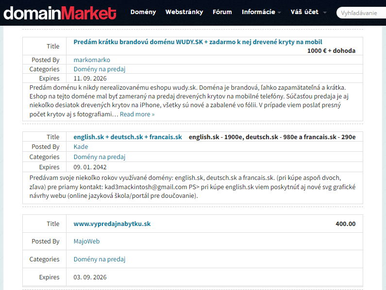Focus the Vyhľadávanie search field
The image size is (386, 290).
(x=361, y=13)
